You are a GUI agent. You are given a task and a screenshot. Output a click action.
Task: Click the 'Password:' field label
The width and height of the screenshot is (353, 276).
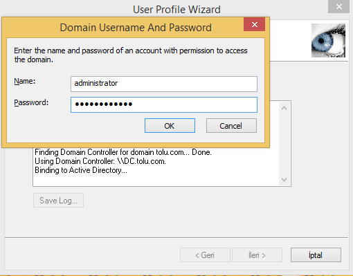point(31,102)
